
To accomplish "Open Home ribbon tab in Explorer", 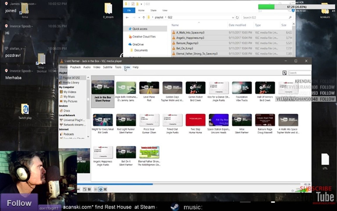I will (x=141, y=10).
